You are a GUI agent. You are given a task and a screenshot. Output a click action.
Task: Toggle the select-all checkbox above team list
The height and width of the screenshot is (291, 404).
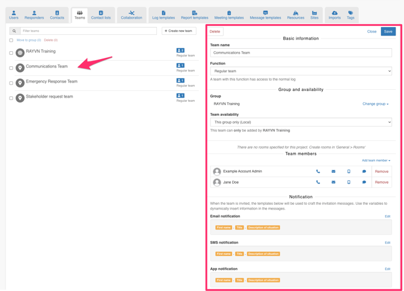coord(11,40)
